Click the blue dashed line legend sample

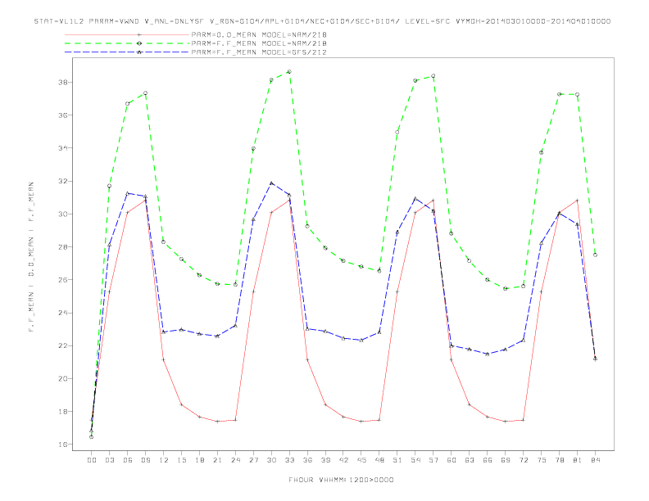pyautogui.click(x=127, y=52)
